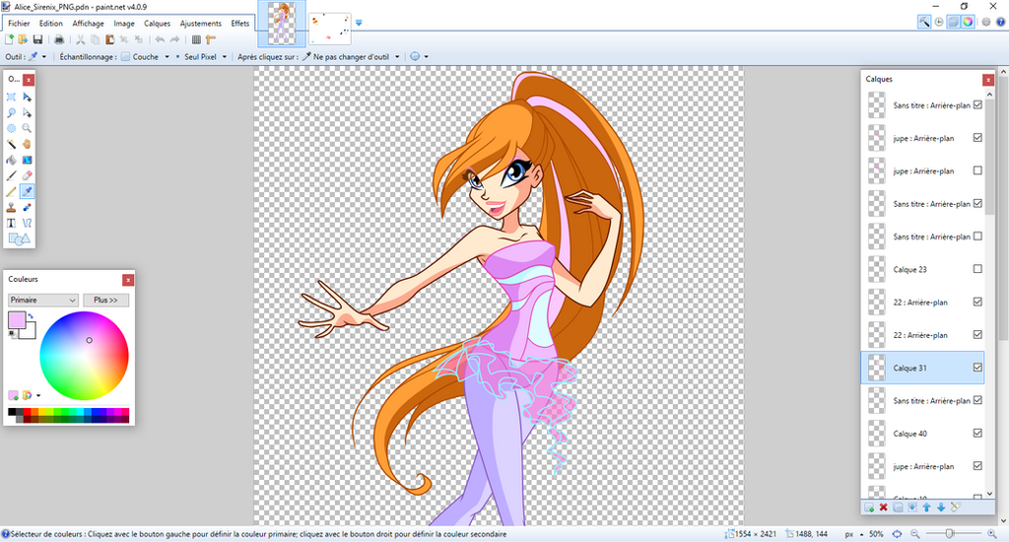The image size is (1009, 542).
Task: Hide the Sans titre layer directly above Calque 23
Action: click(x=977, y=237)
